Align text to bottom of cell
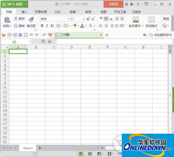 click(111, 19)
